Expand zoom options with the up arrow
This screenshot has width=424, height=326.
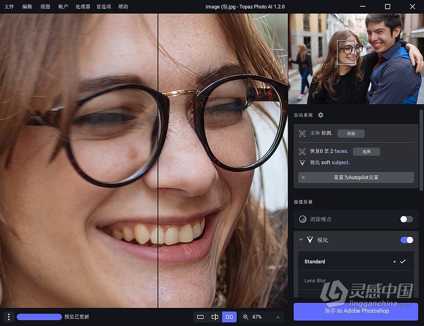[278, 317]
